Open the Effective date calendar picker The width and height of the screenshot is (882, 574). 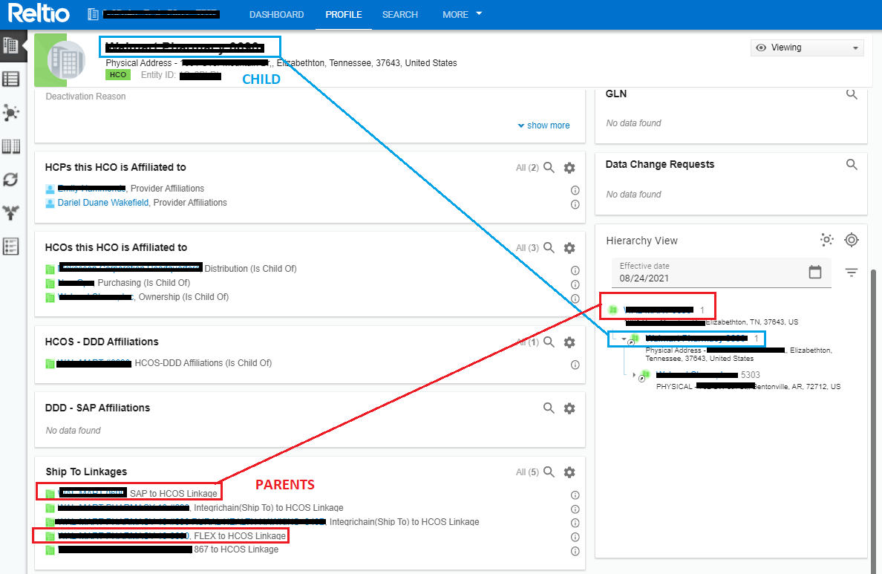pyautogui.click(x=814, y=273)
